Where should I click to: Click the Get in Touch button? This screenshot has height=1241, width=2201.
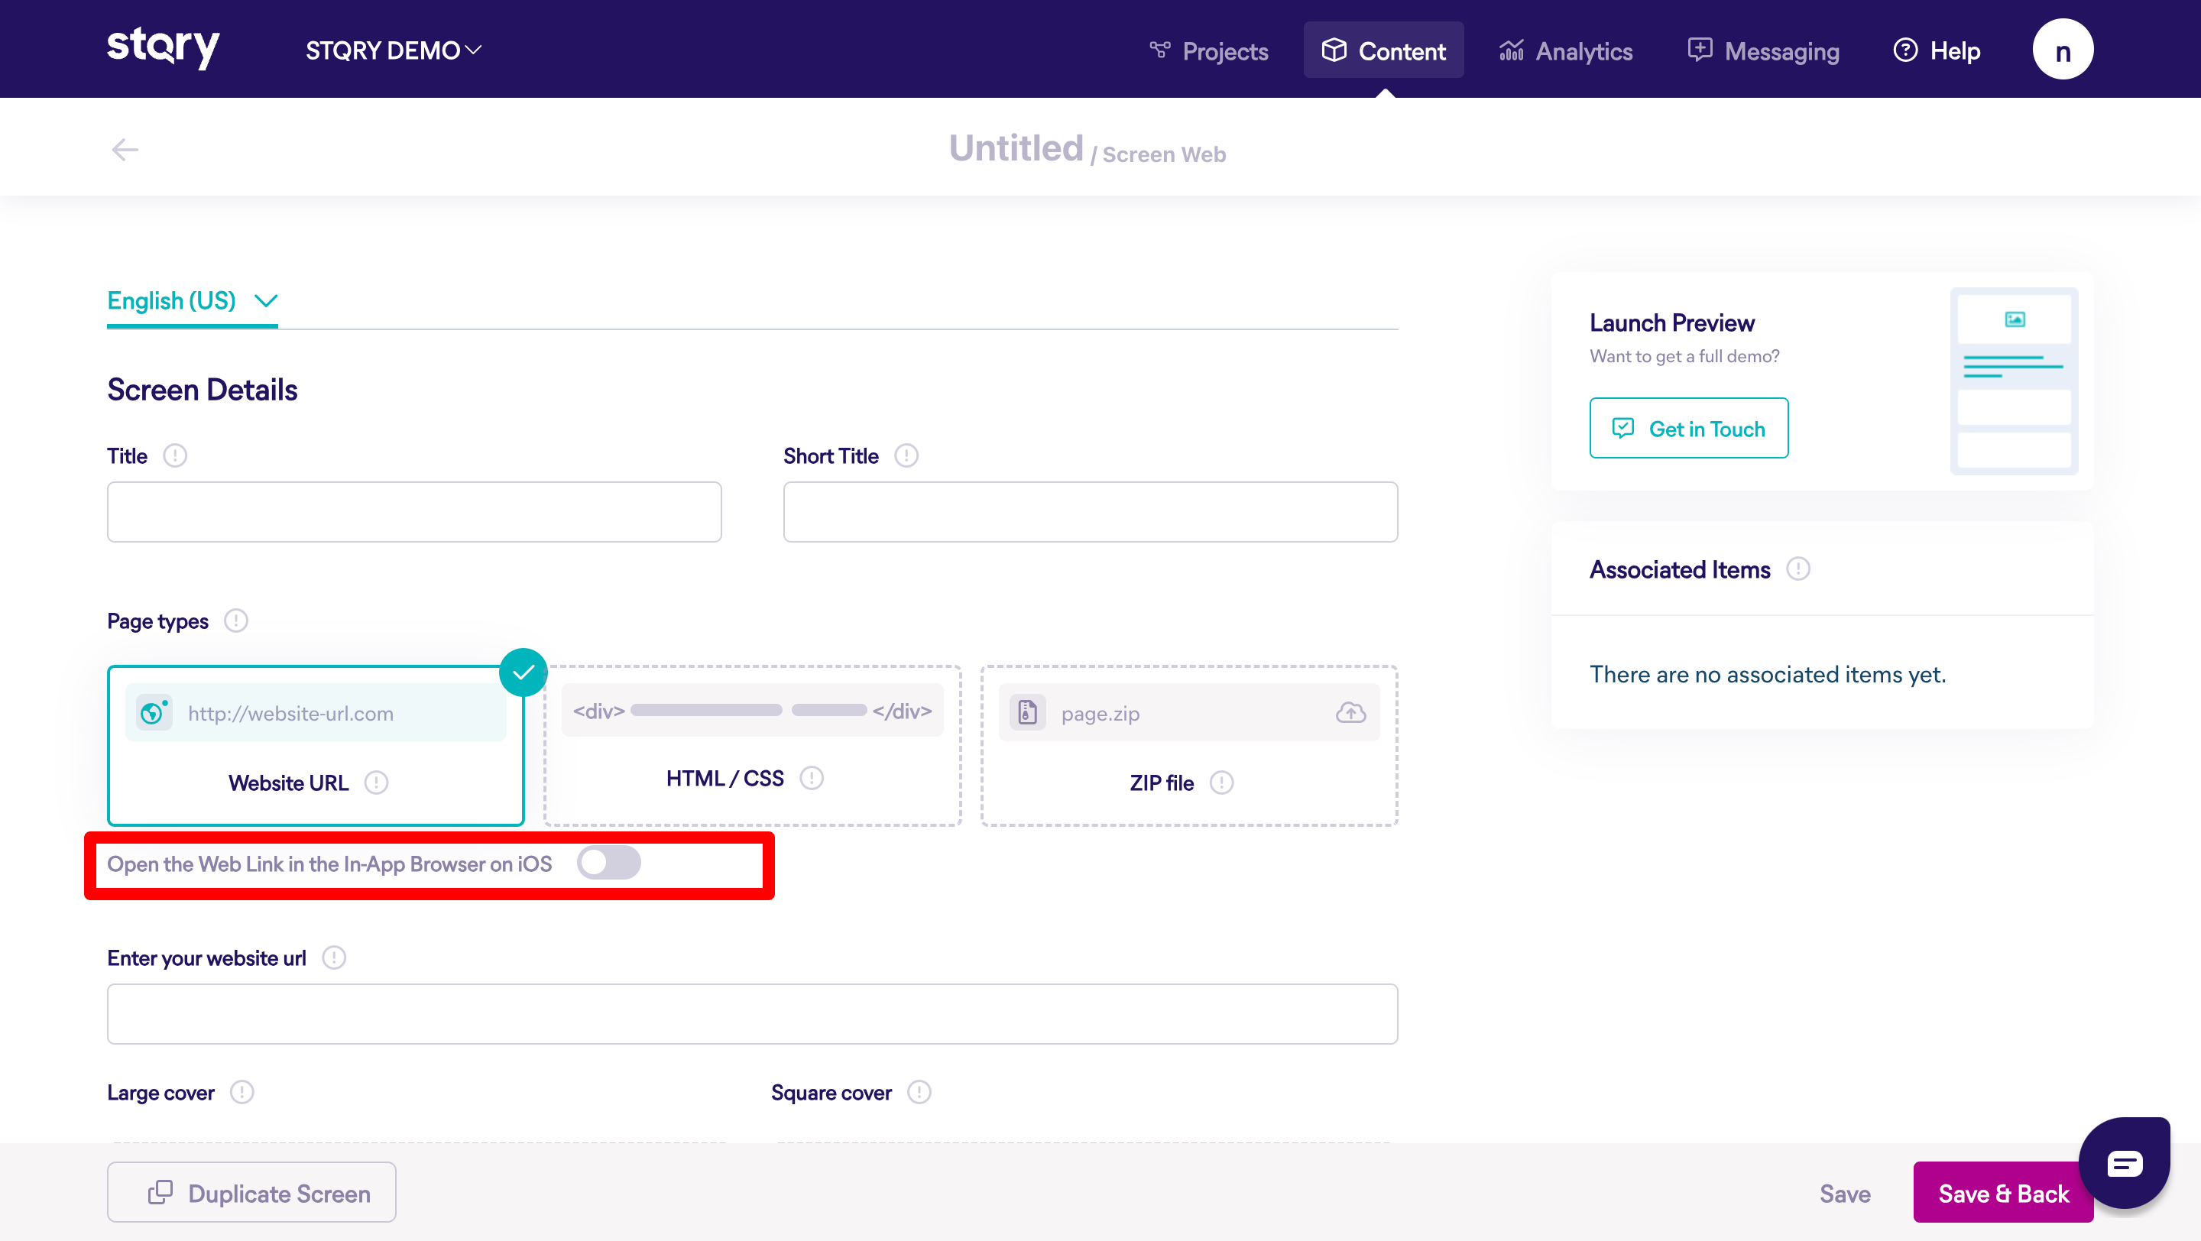tap(1688, 429)
